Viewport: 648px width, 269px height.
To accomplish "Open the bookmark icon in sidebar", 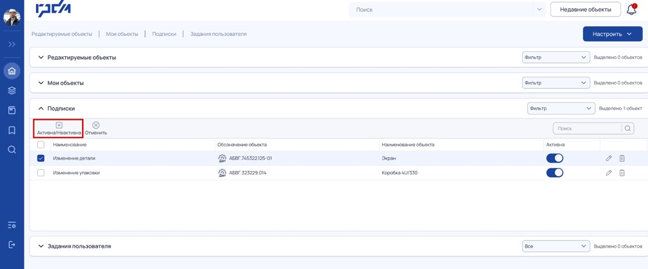I will coord(12,131).
